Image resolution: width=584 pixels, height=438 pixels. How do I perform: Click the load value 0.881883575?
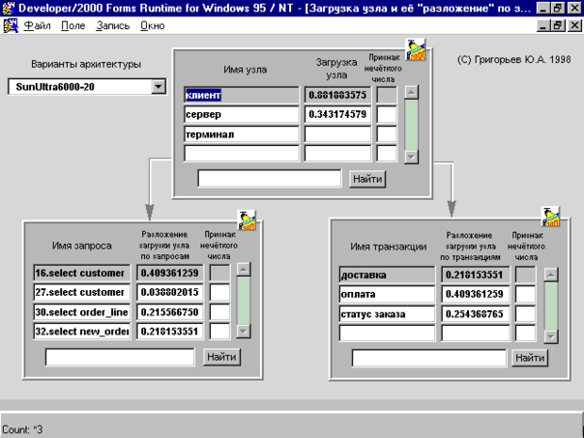click(337, 95)
